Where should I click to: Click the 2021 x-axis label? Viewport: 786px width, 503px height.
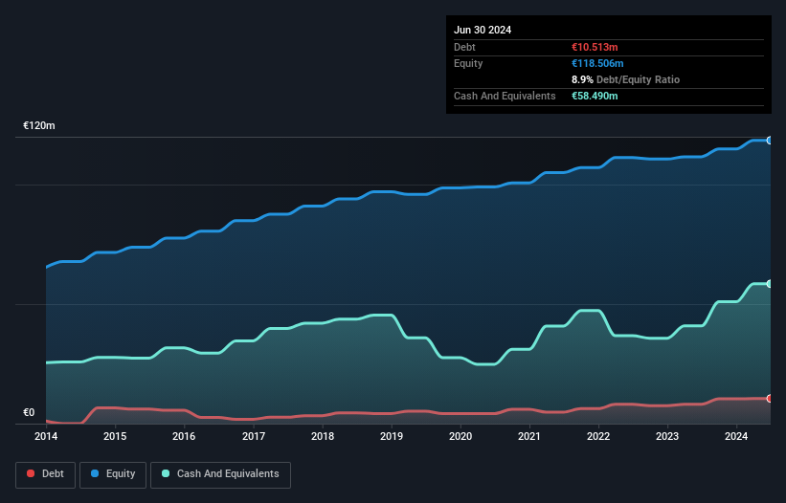(x=529, y=436)
